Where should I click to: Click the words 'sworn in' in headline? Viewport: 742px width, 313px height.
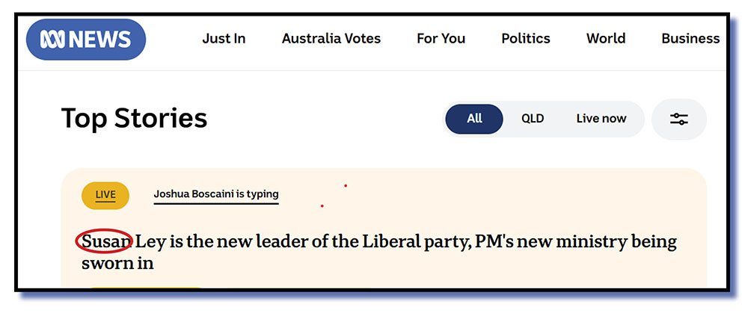tap(117, 263)
